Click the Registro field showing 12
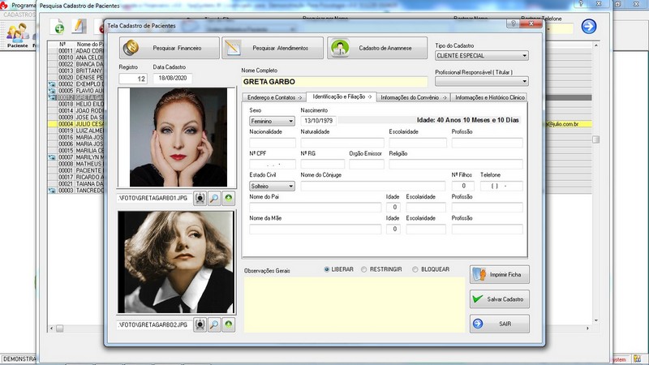 click(x=133, y=79)
